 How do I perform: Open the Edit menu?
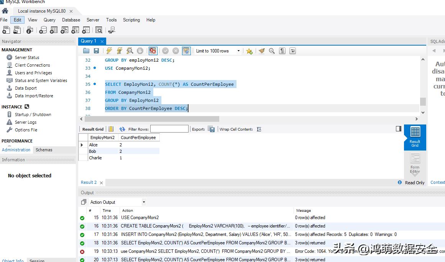[17, 20]
